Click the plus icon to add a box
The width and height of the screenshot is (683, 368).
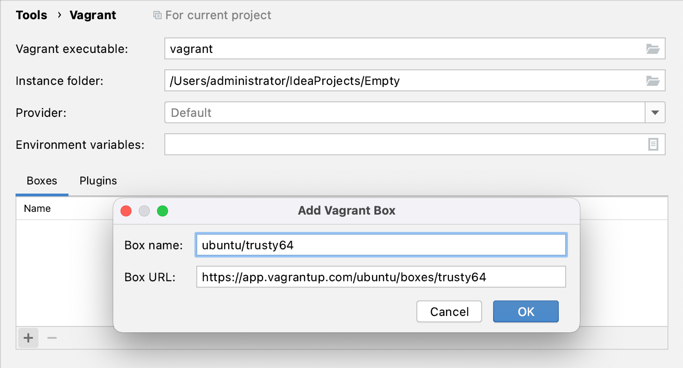click(27, 338)
